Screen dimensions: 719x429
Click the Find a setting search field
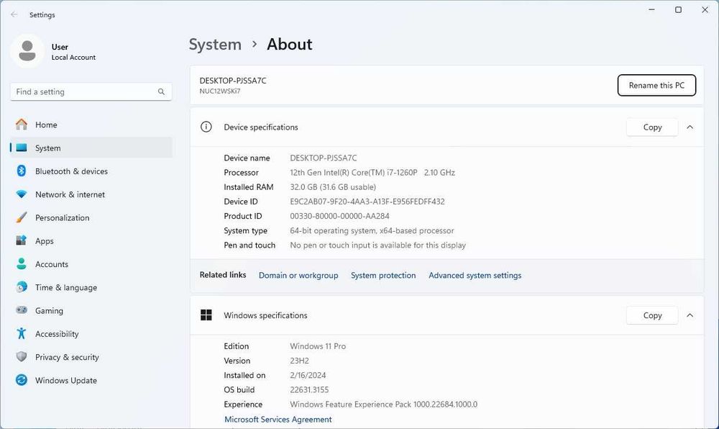tap(91, 91)
